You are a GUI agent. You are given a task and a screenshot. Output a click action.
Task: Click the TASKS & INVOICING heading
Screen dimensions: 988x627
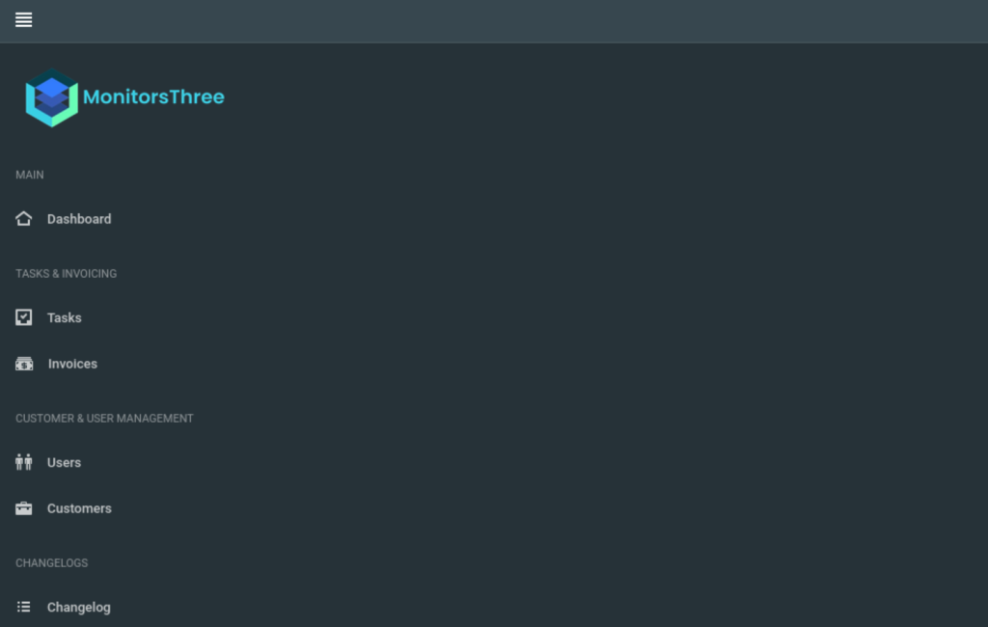[x=67, y=274]
